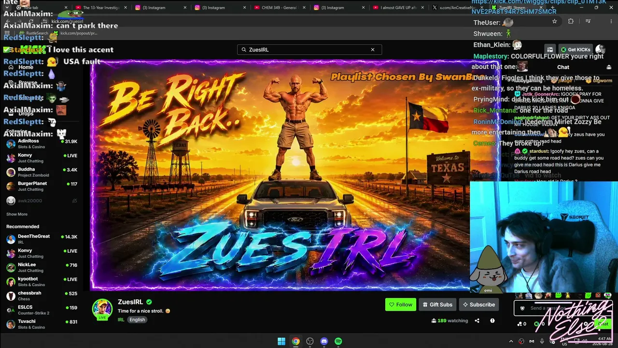
Task: Open Discord from the taskbar
Action: click(x=324, y=341)
